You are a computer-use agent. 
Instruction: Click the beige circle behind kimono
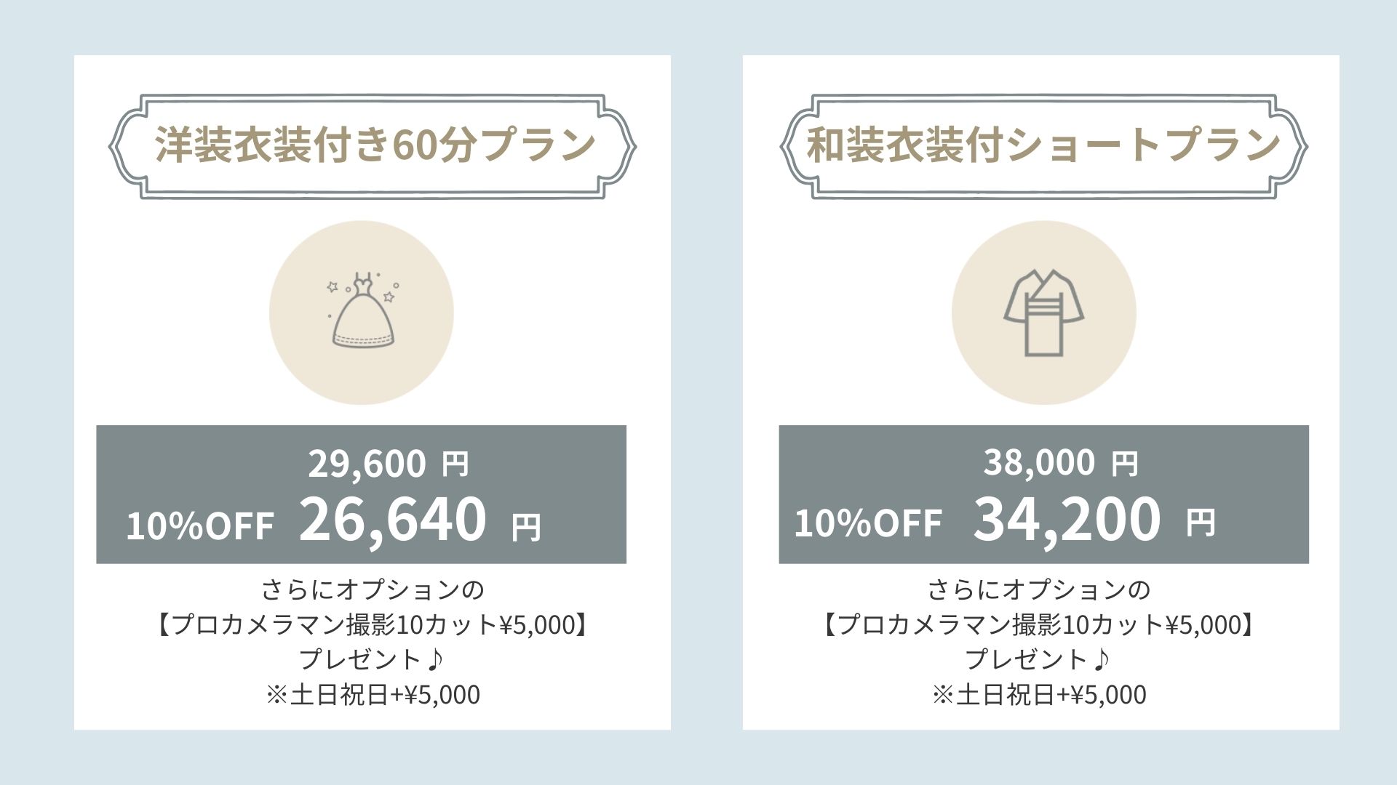tap(1043, 313)
